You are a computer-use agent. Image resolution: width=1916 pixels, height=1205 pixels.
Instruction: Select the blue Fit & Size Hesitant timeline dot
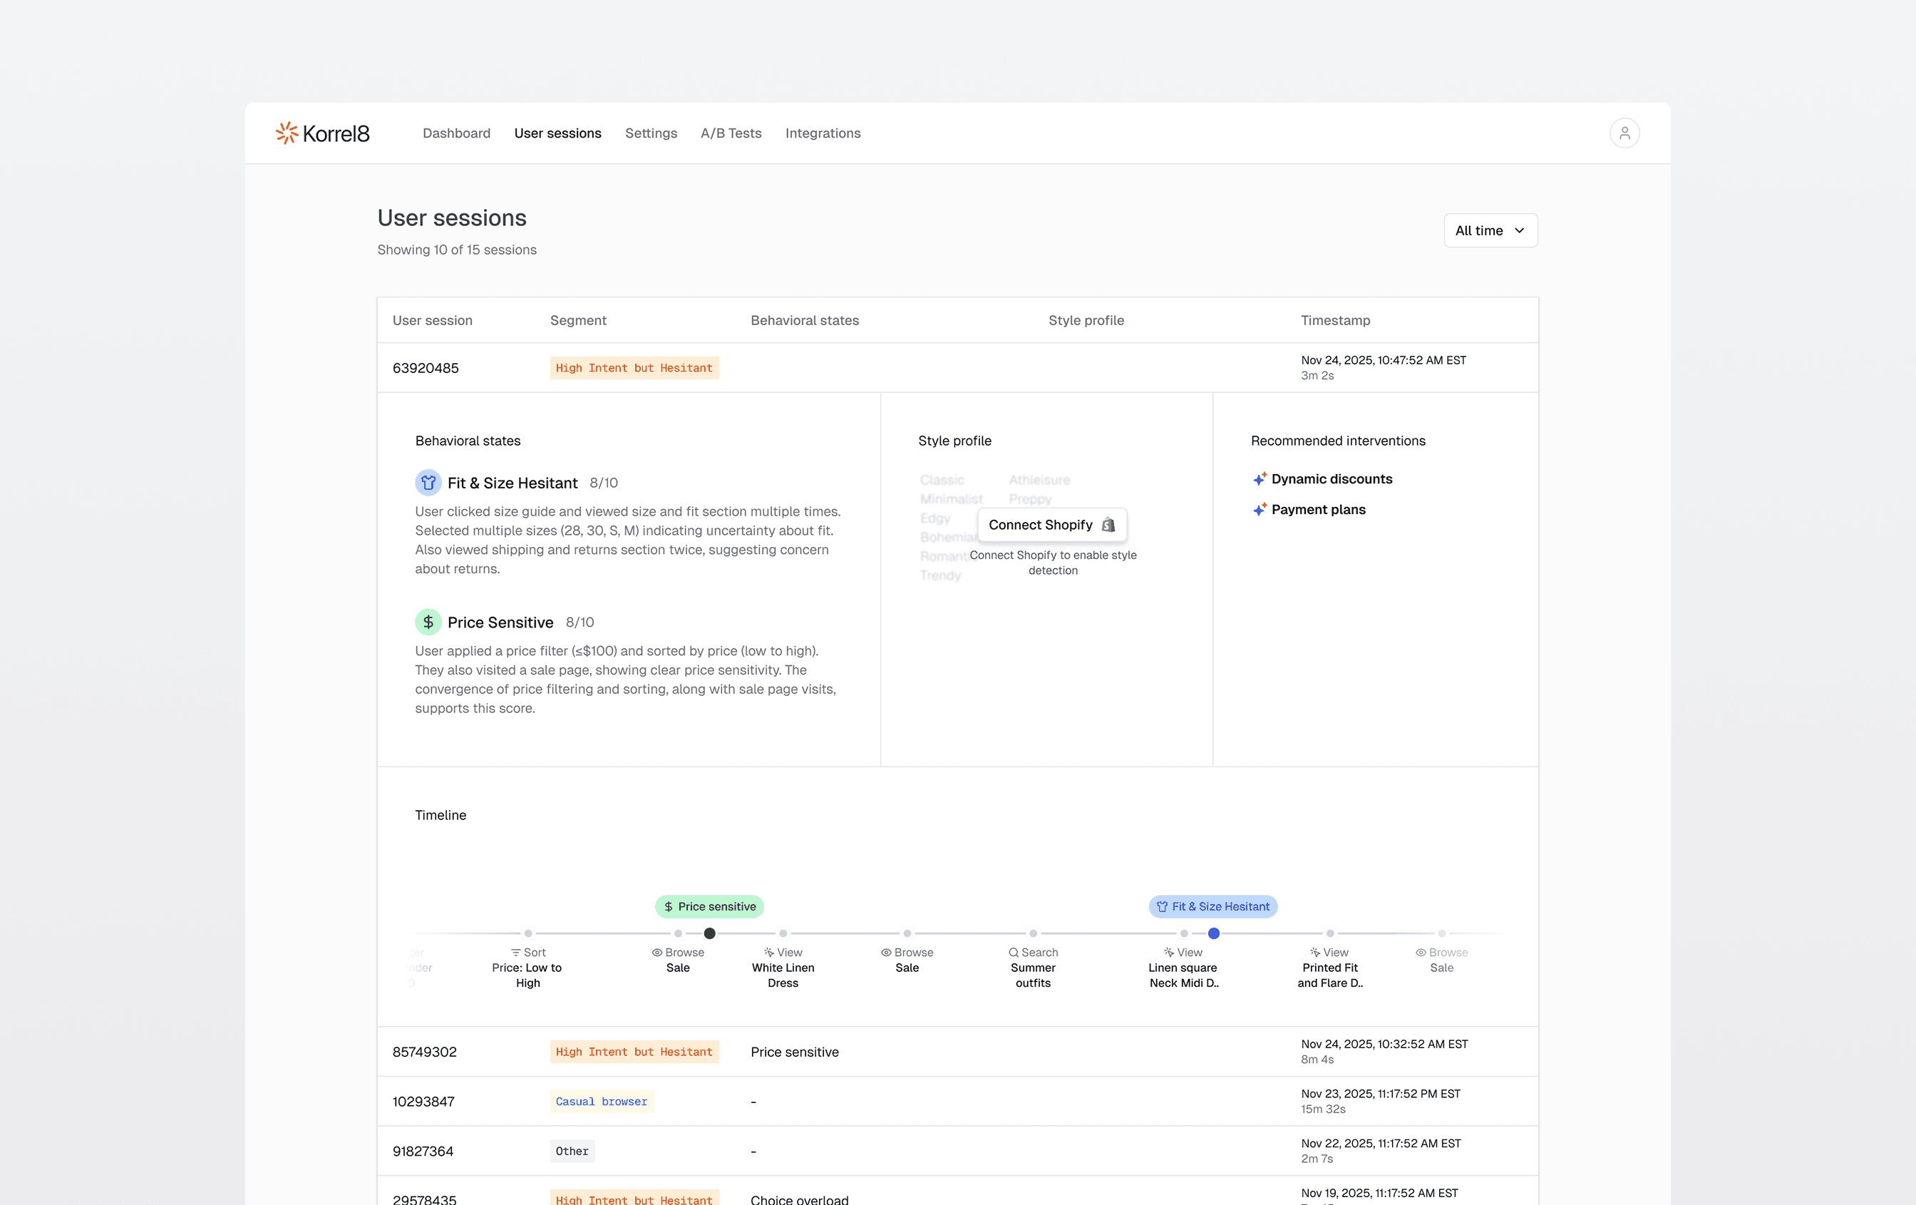pyautogui.click(x=1213, y=933)
